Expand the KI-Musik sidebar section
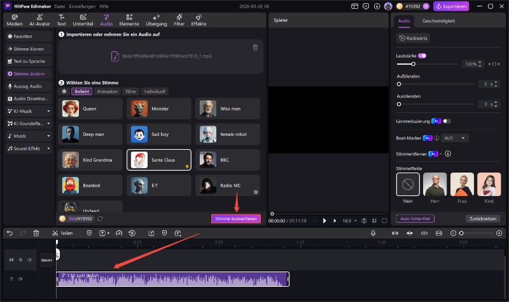 pyautogui.click(x=48, y=110)
